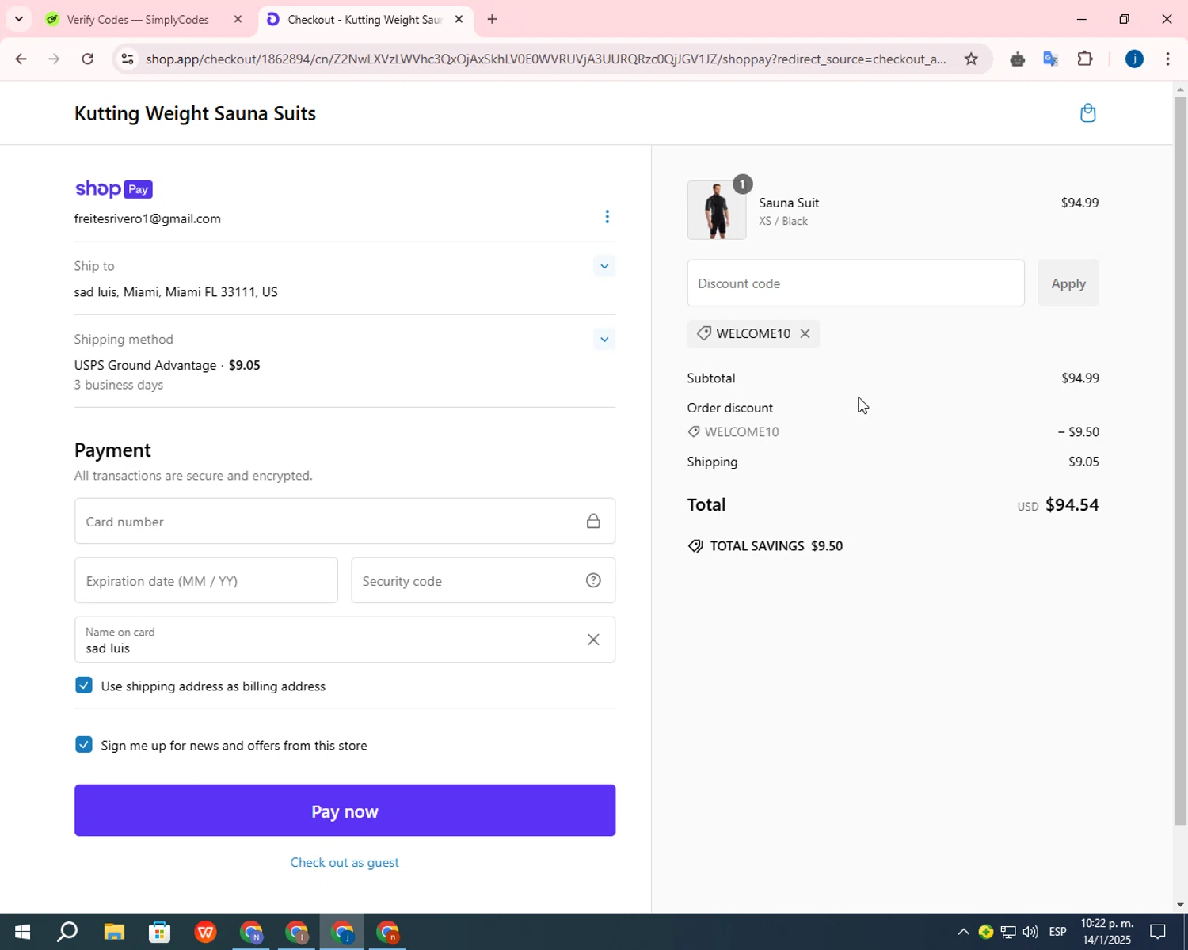The image size is (1188, 950).
Task: Open the puzzle-piece extensions menu
Action: coord(1084,59)
